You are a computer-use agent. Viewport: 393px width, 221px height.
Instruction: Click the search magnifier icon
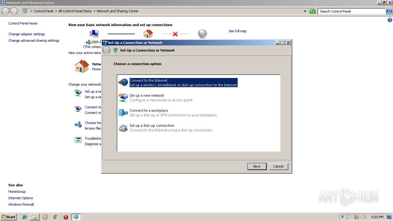[x=389, y=11]
